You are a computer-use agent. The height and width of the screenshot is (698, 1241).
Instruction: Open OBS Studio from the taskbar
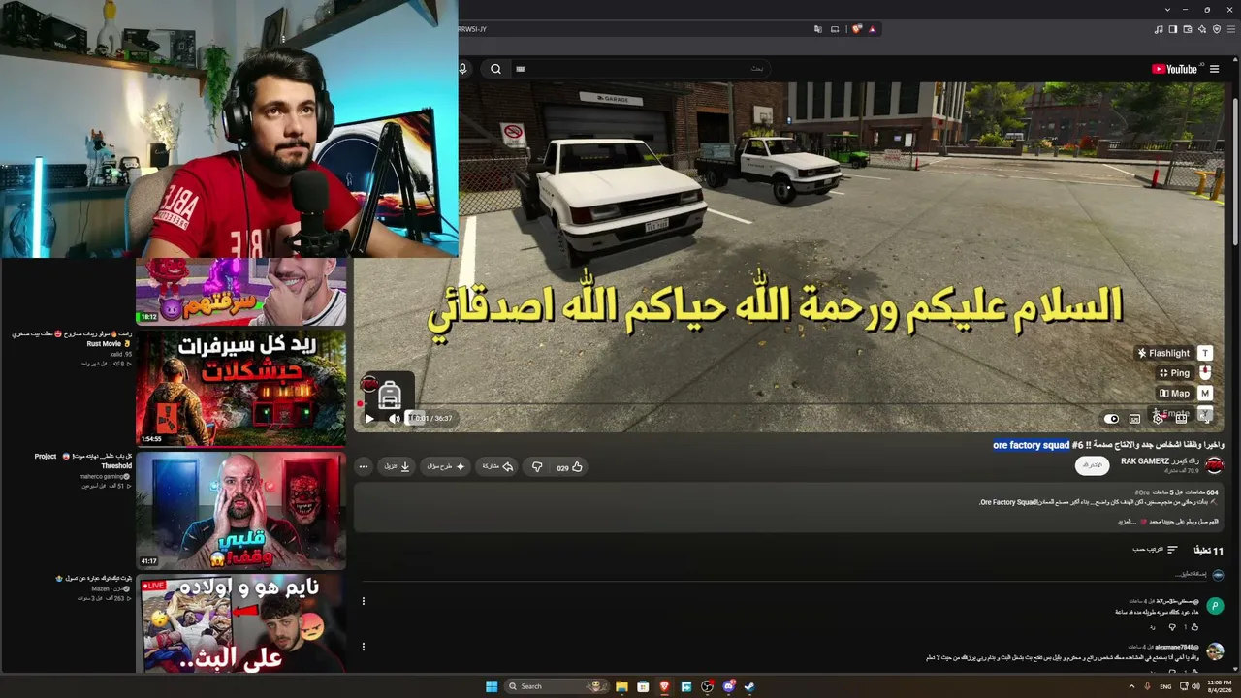708,686
